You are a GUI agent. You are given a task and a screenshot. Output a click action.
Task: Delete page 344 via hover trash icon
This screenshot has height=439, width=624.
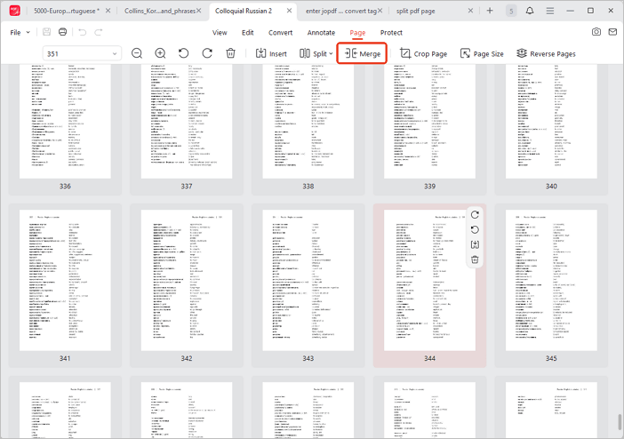[475, 259]
